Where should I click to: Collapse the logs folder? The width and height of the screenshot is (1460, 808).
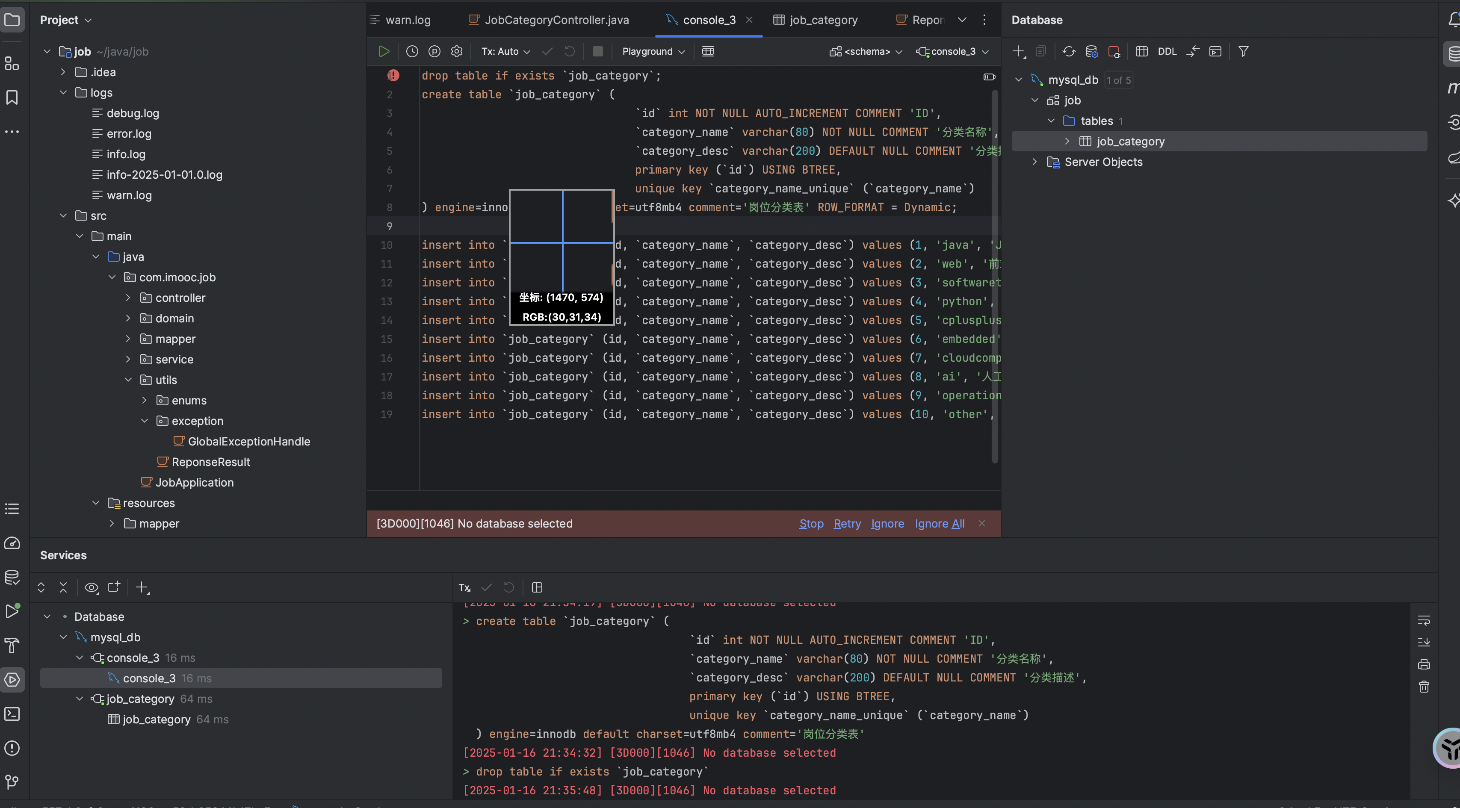63,92
